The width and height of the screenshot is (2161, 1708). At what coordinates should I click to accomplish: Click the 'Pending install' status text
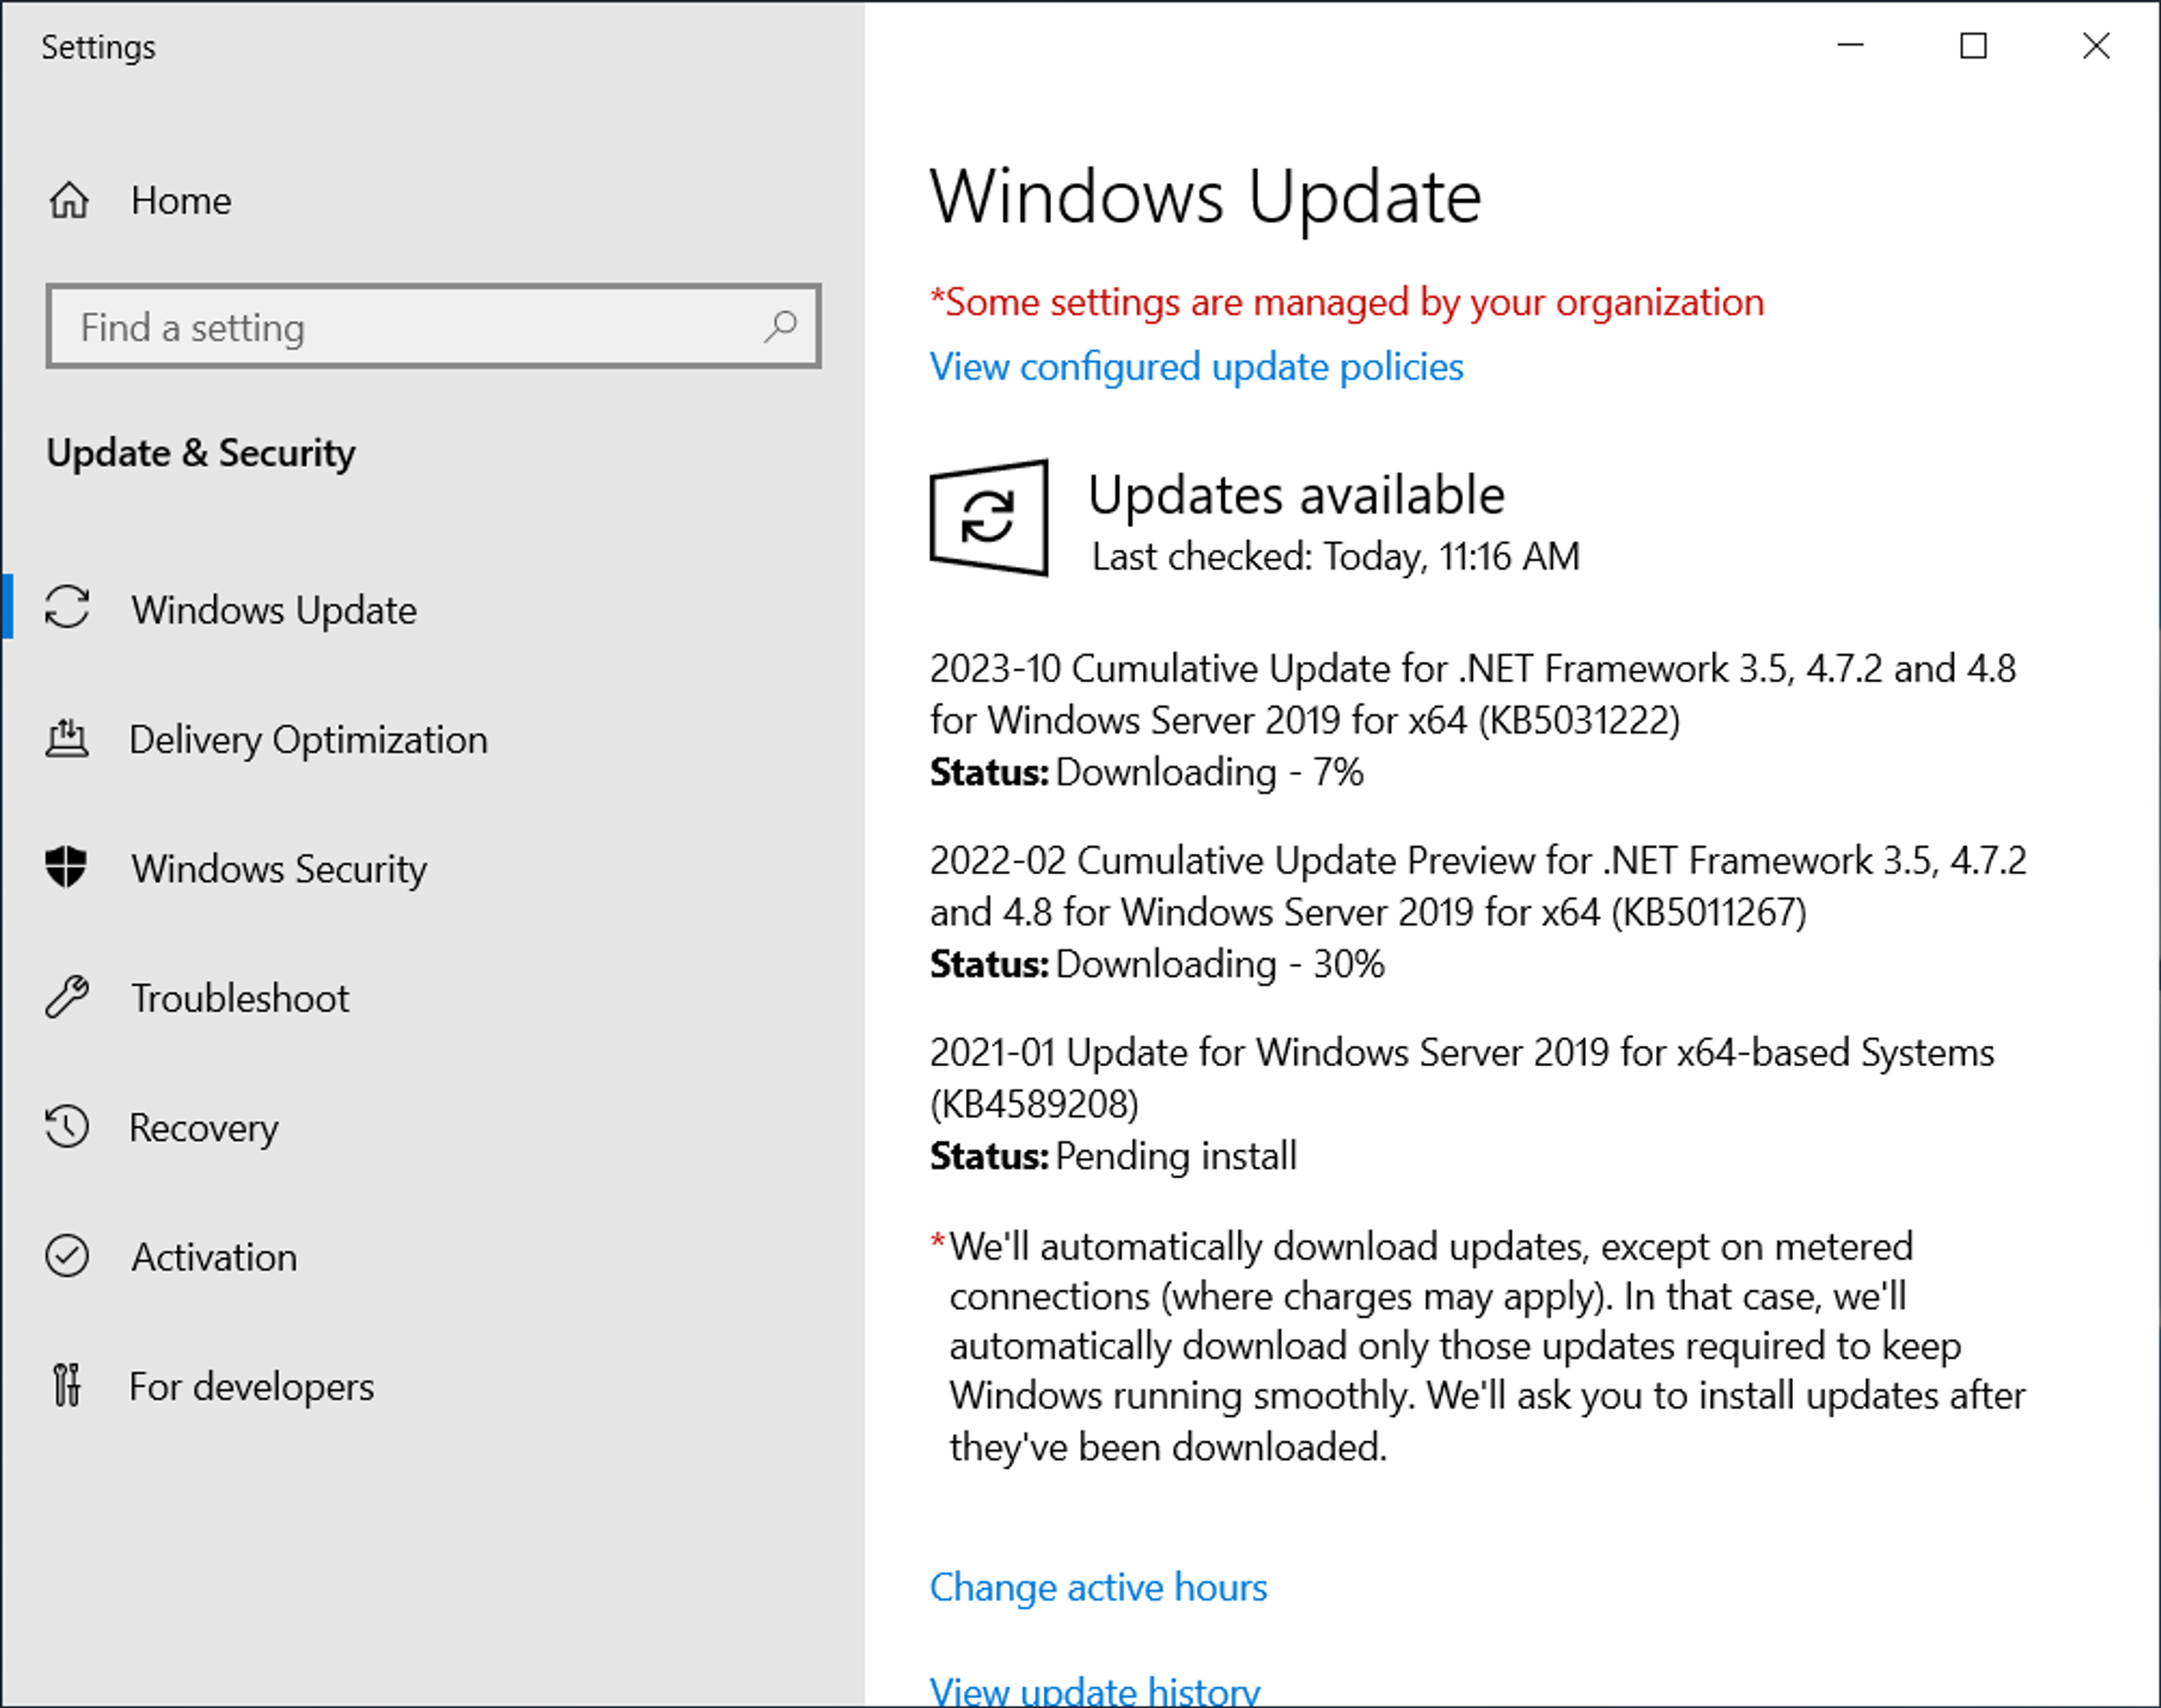click(1176, 1156)
